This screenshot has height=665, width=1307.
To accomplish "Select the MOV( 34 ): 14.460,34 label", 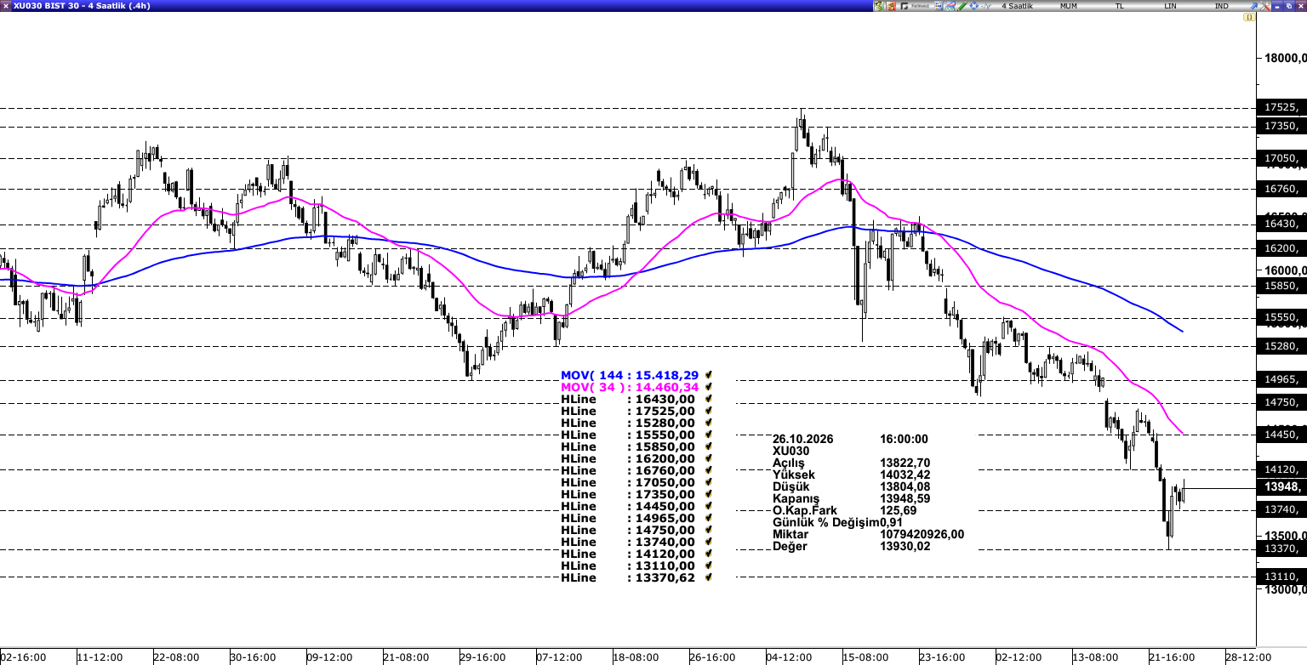I will point(630,387).
